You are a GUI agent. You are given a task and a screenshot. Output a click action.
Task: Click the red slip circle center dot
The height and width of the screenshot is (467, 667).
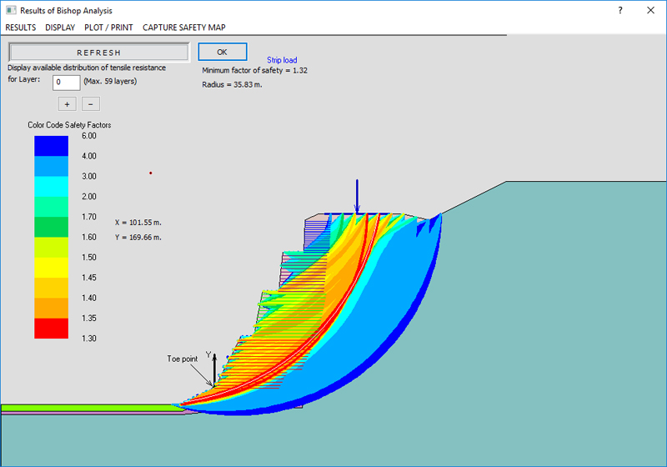coord(150,173)
